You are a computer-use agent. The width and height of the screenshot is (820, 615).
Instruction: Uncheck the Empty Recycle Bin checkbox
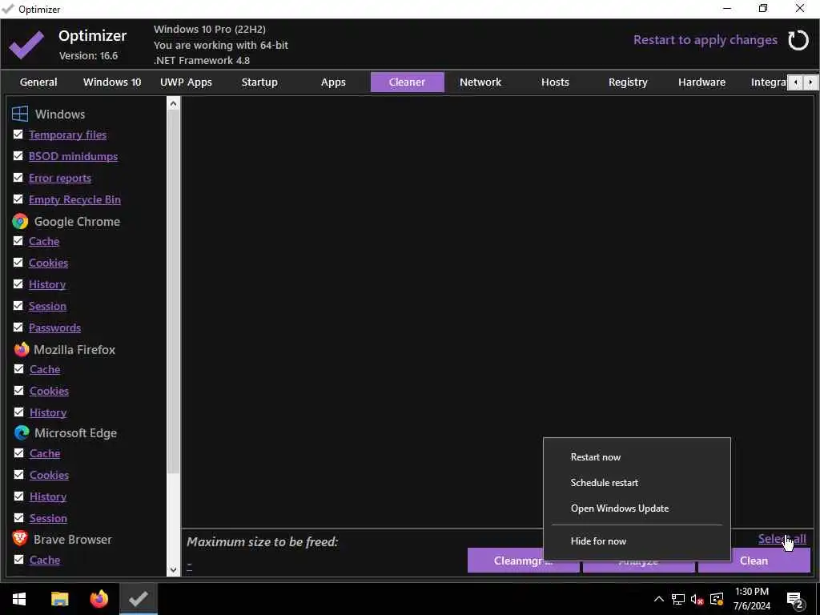point(18,199)
